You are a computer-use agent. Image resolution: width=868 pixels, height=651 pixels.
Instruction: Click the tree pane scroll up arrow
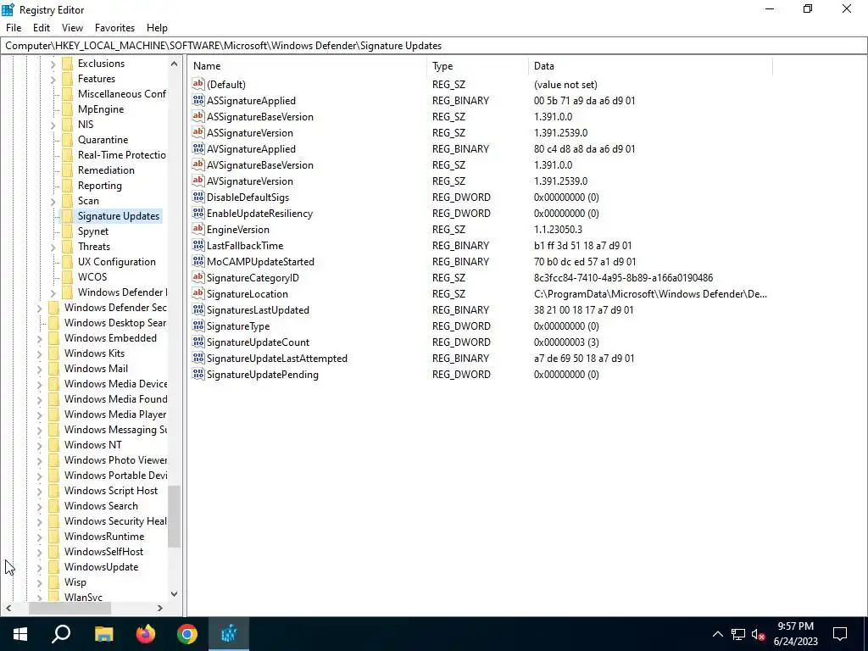click(x=175, y=64)
